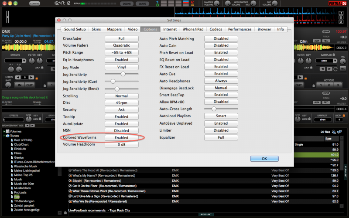
Task: Double Deck 1 loop length with right arrow
Action: (x=31, y=78)
